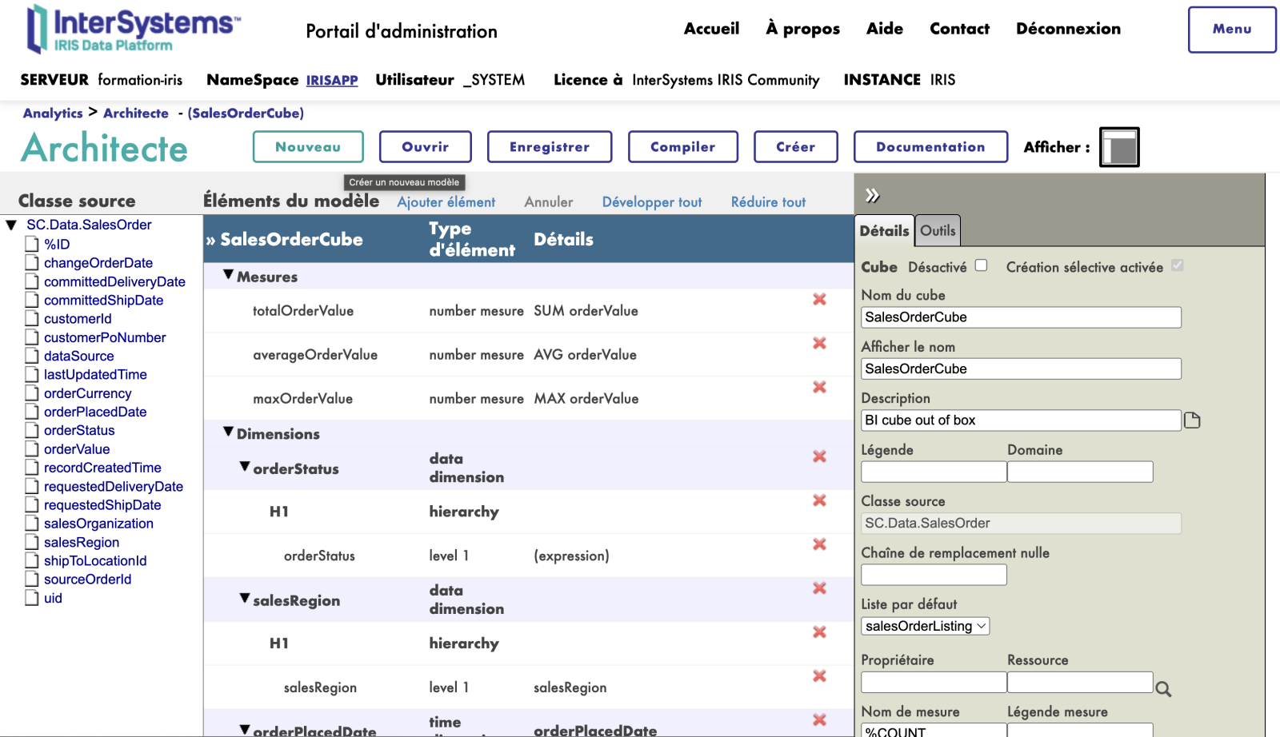The height and width of the screenshot is (737, 1280).
Task: Collapse the right details panel with double chevron
Action: pyautogui.click(x=872, y=196)
